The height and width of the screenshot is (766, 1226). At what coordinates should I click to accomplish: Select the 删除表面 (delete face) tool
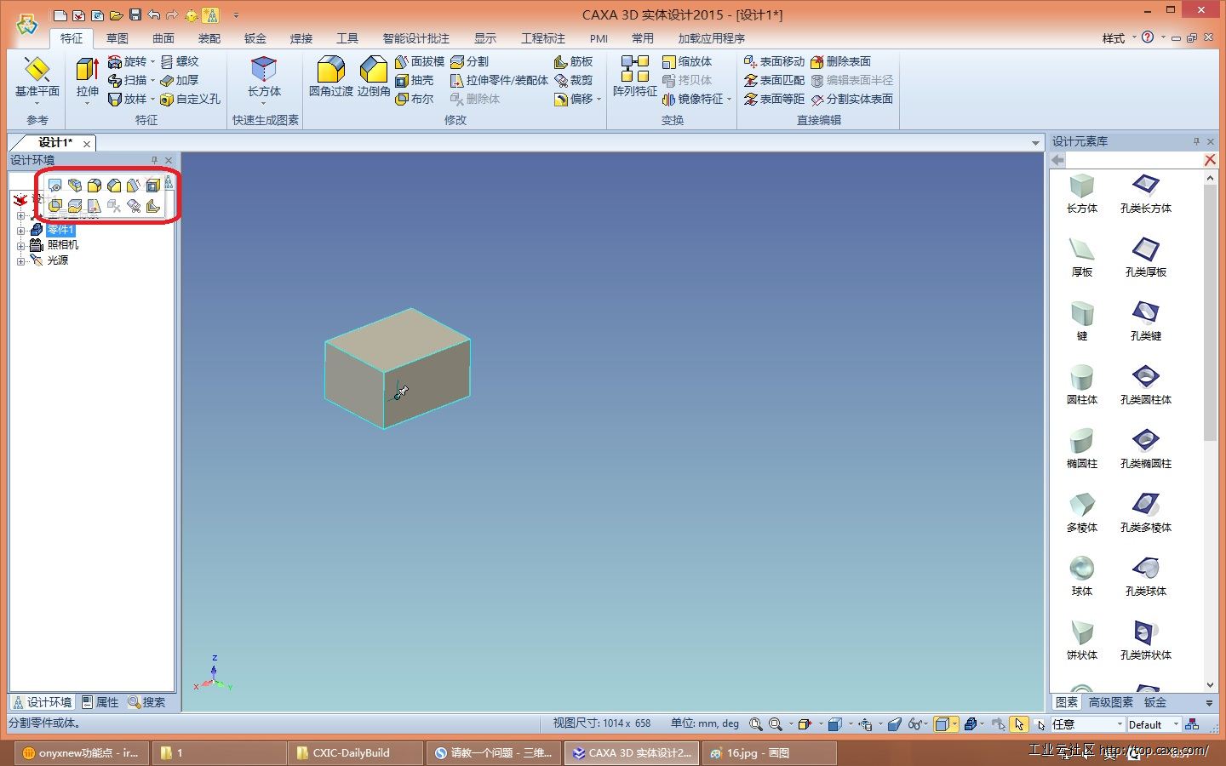coord(840,61)
